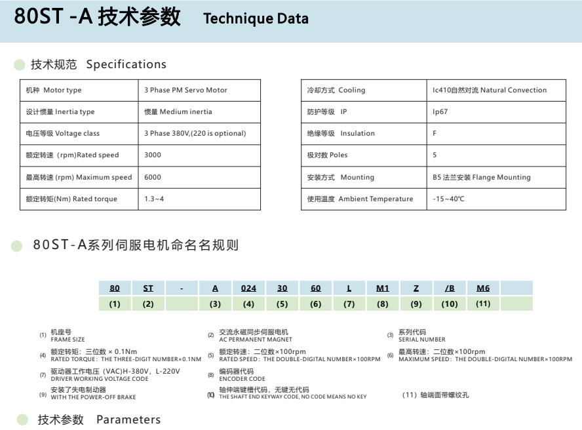Click the 024 code in naming row
The width and height of the screenshot is (582, 430).
248,288
